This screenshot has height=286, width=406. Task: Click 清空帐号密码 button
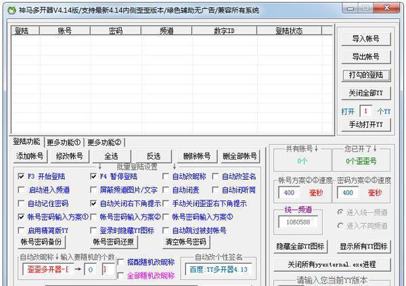[185, 242]
